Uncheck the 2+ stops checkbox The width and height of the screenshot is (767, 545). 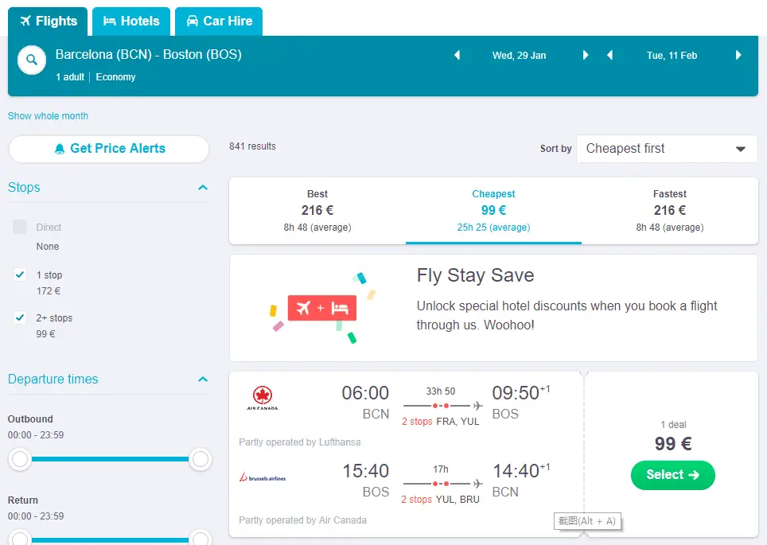click(x=20, y=318)
